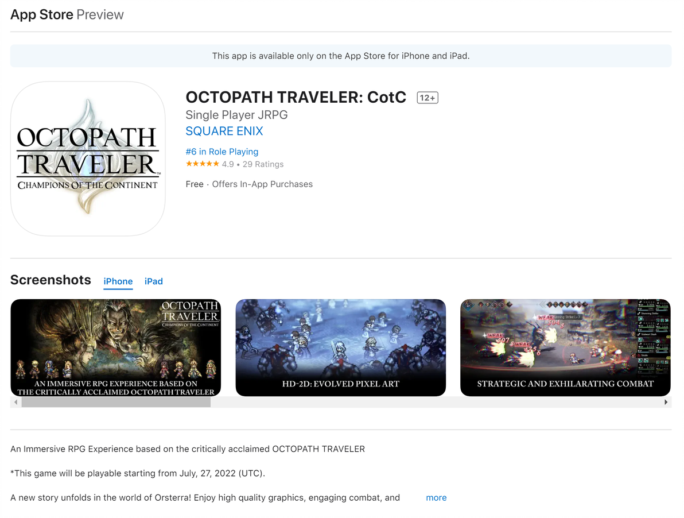Click the 'more' link to expand description

(436, 497)
